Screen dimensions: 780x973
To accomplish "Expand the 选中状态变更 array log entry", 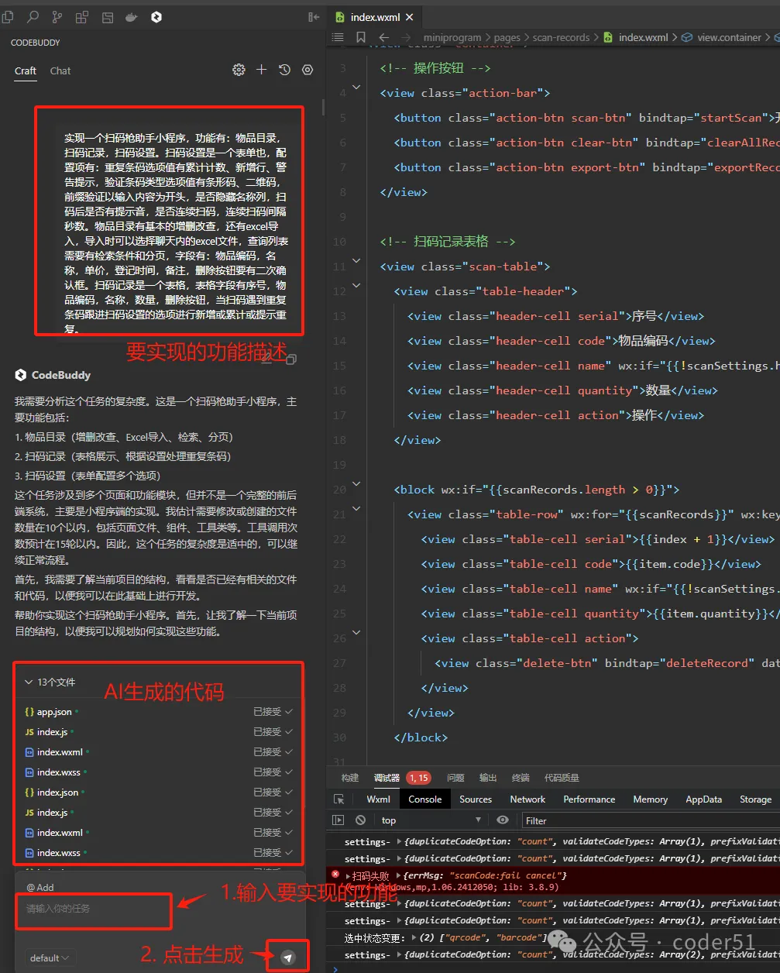I will pyautogui.click(x=414, y=937).
